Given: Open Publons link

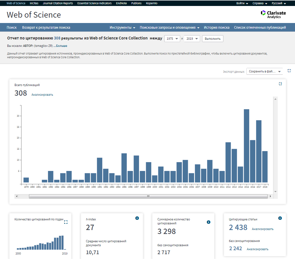Looking at the screenshot, I should [136, 3].
